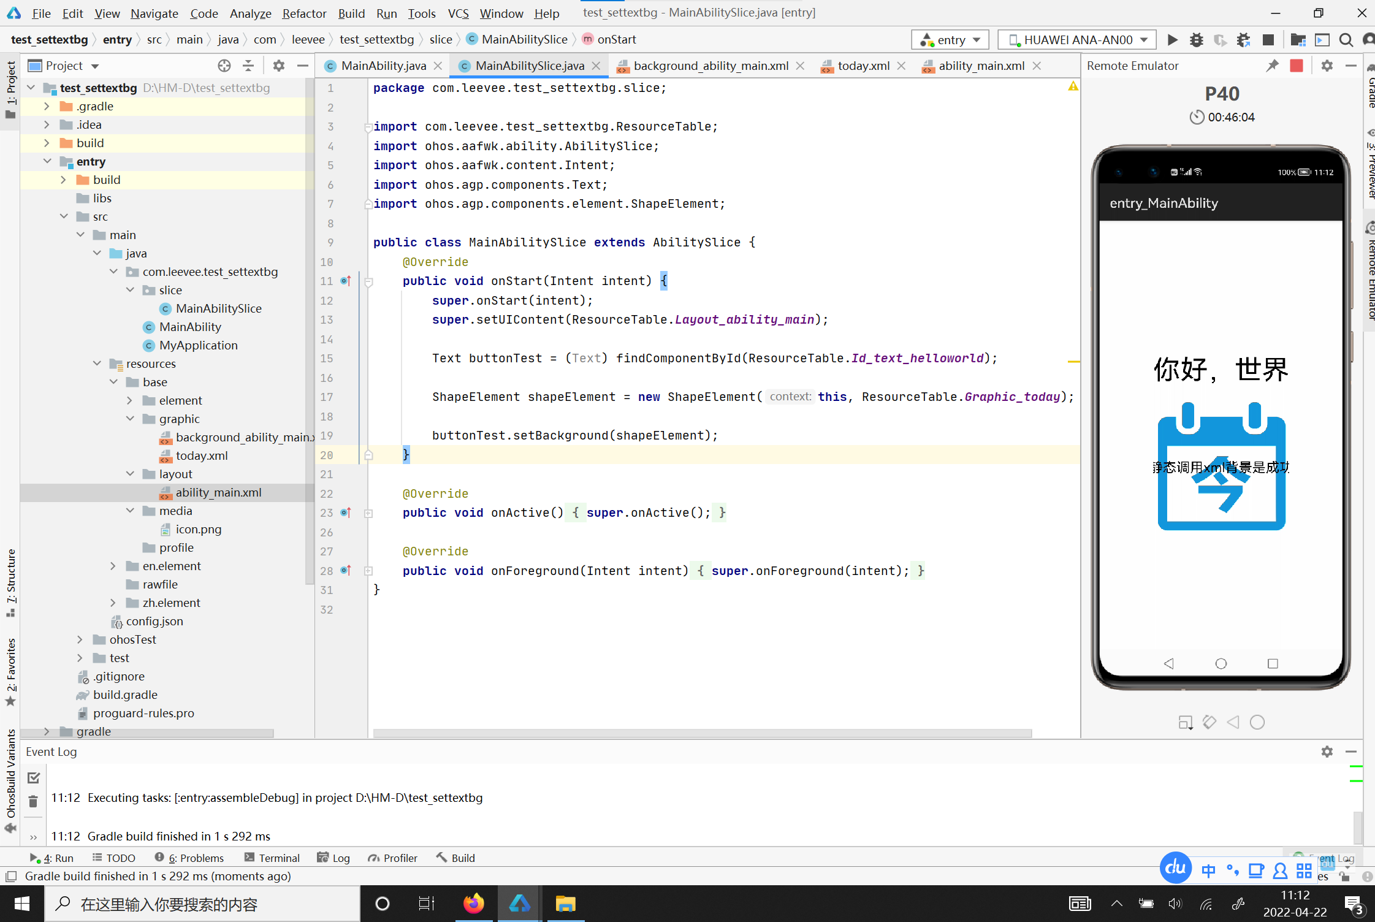Tap the emulator phone back navigation triangle
The width and height of the screenshot is (1375, 922).
tap(1169, 663)
